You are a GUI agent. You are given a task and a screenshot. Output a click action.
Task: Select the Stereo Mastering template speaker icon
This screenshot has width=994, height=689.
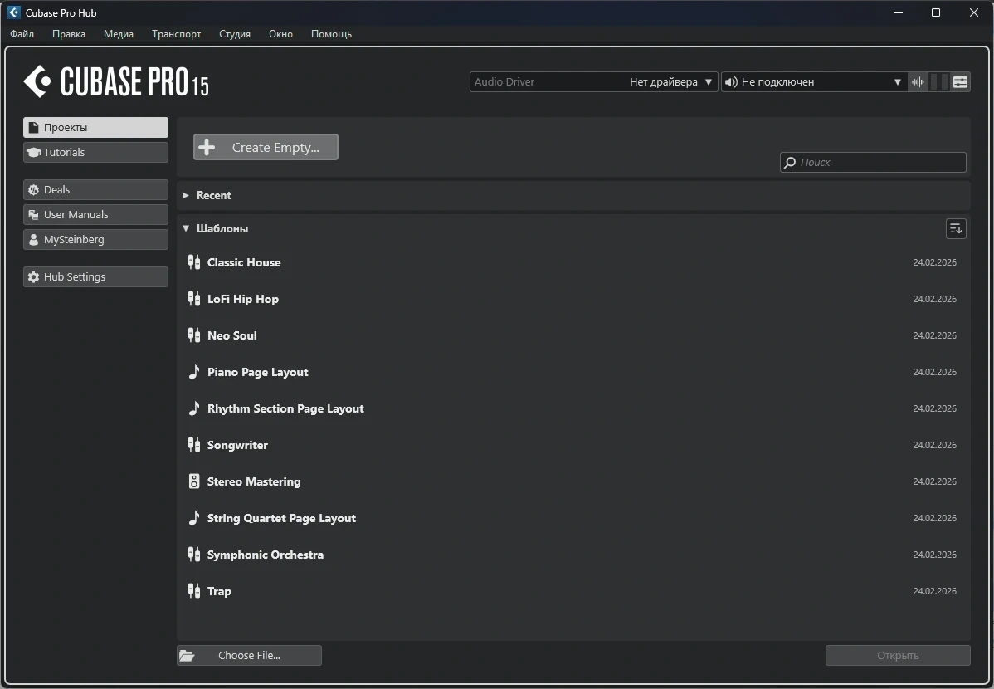click(x=194, y=481)
